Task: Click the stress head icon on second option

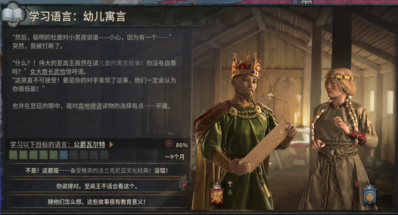Action: (184, 186)
